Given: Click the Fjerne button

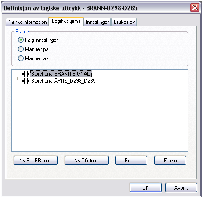Looking at the screenshot, I should (170, 160).
